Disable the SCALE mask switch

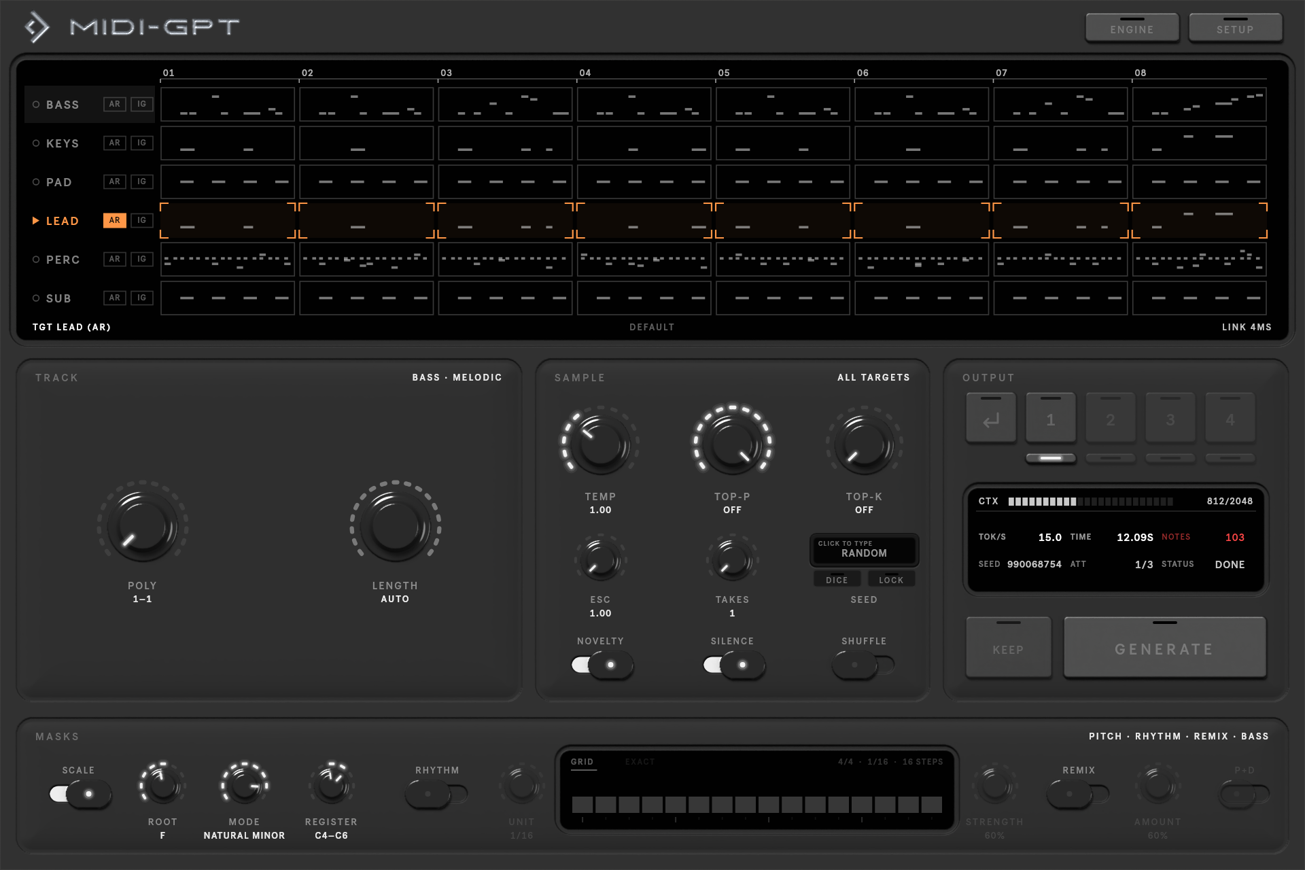(x=80, y=794)
